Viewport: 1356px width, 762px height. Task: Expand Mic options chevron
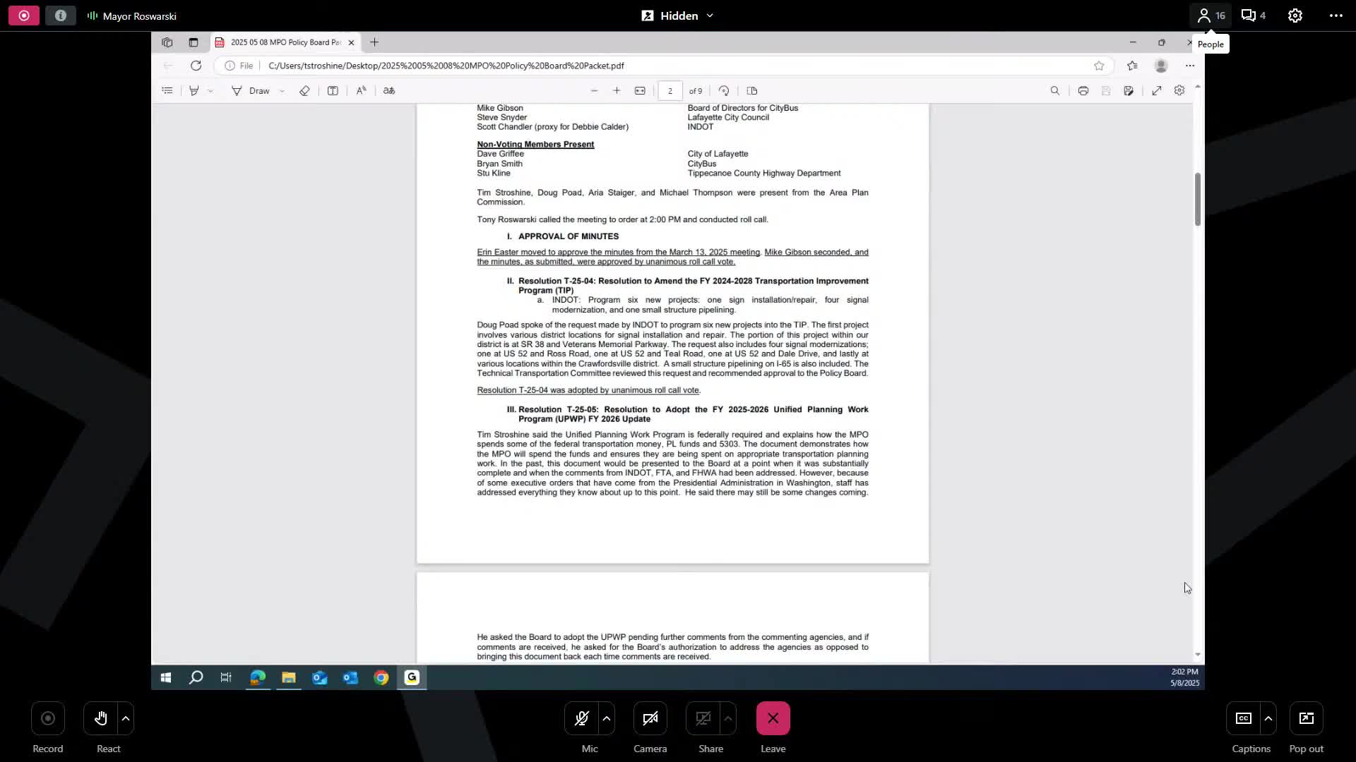pos(607,718)
